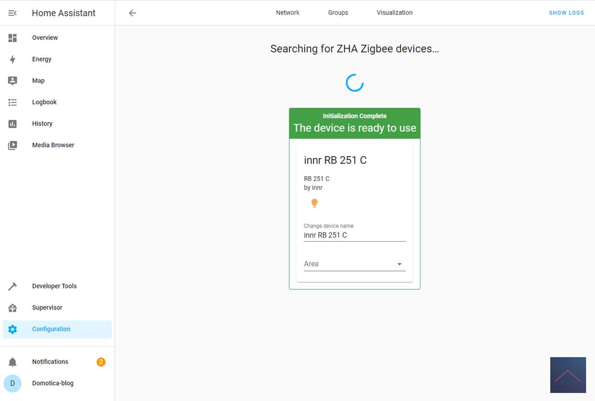The height and width of the screenshot is (401, 595).
Task: Click the Map person-pin icon
Action: click(12, 81)
